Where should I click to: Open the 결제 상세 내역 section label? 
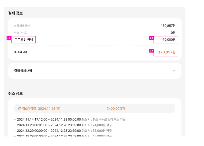23,71
